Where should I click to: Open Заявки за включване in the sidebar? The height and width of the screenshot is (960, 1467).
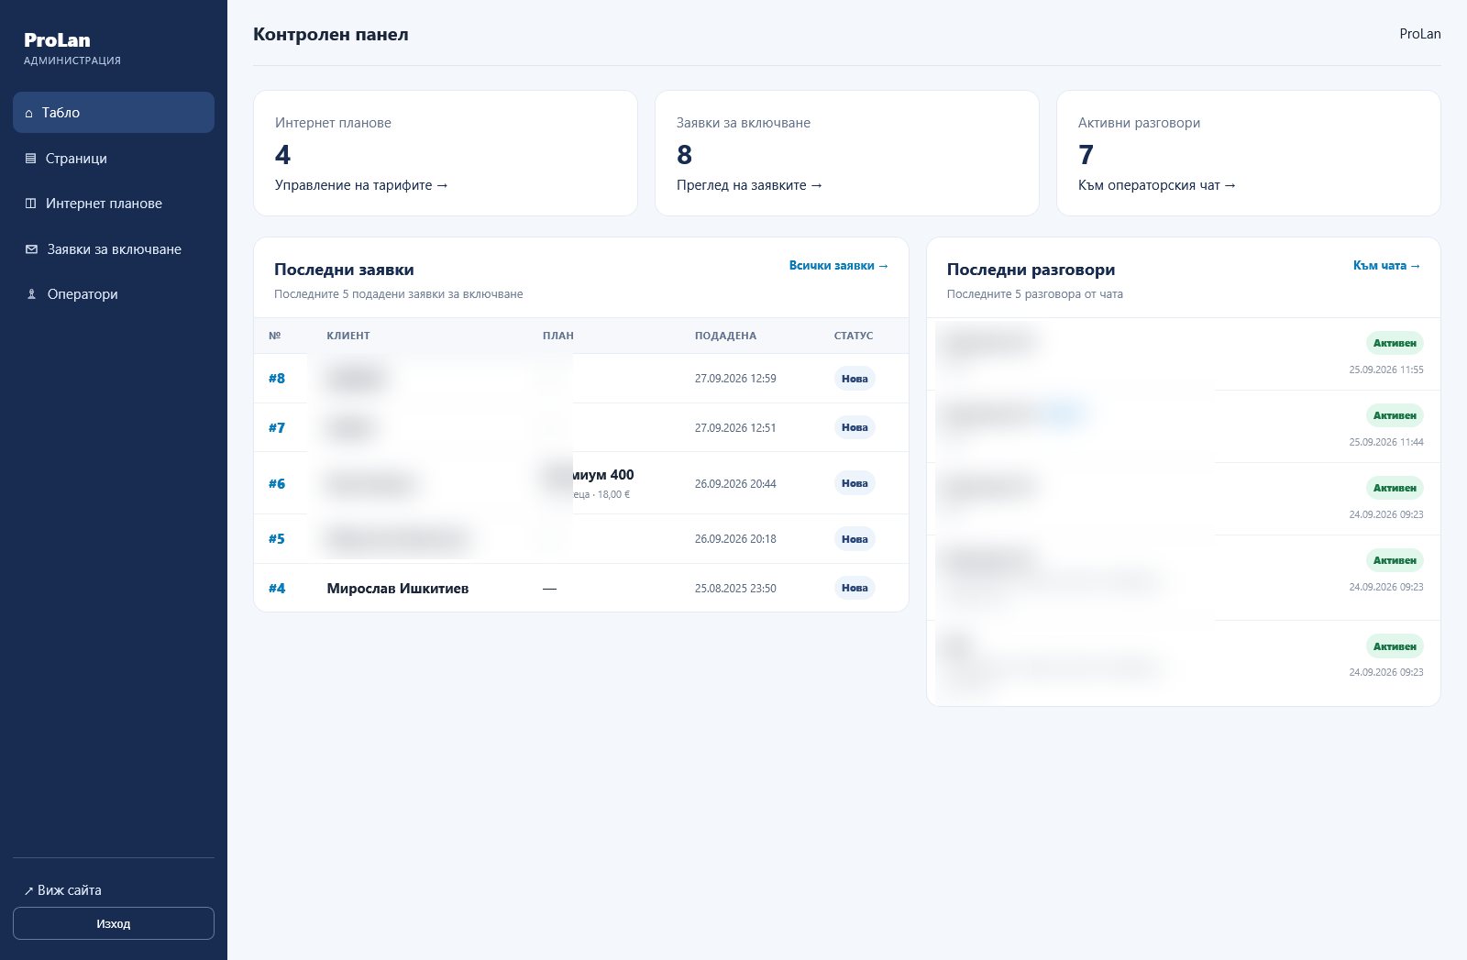tap(114, 249)
